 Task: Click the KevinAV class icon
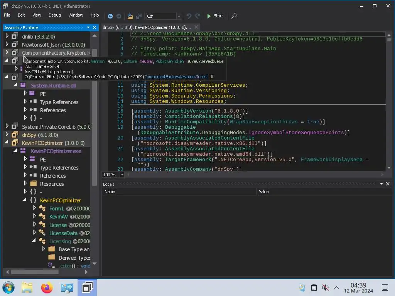click(x=42, y=217)
